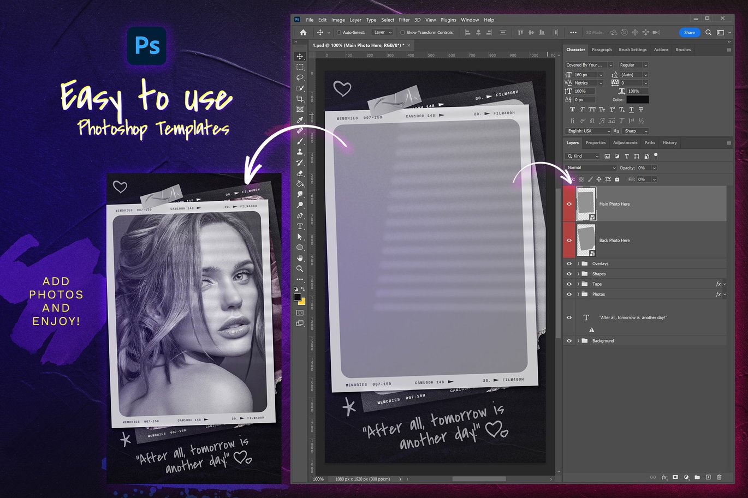748x498 pixels.
Task: Click the Delete layer trash icon
Action: coord(719,477)
